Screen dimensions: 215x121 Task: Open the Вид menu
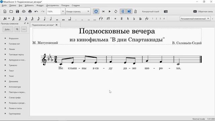[x=20, y=5]
